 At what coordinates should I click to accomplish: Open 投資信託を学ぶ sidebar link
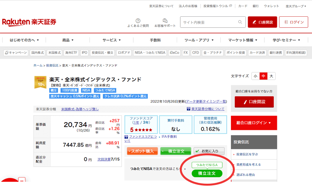(x=247, y=154)
